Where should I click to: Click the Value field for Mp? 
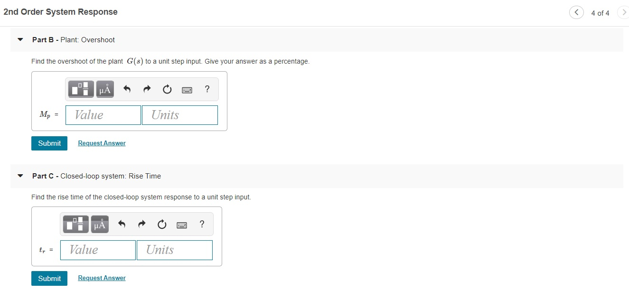[x=103, y=115]
